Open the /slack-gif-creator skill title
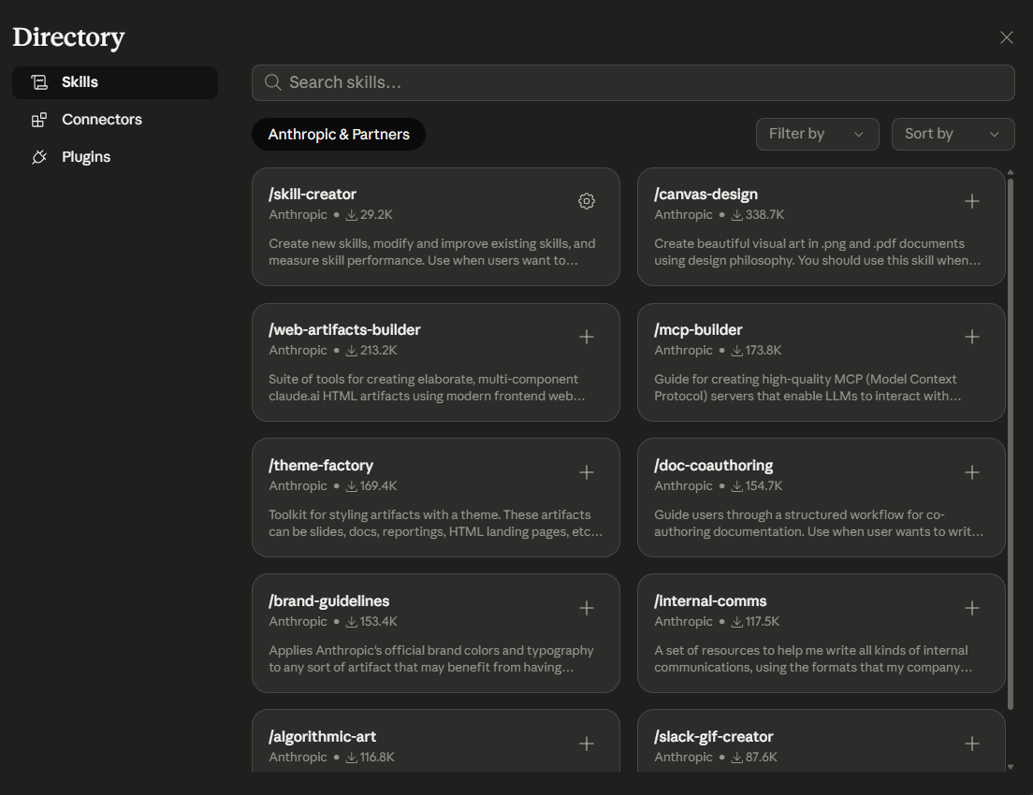This screenshot has height=795, width=1033. click(x=714, y=737)
